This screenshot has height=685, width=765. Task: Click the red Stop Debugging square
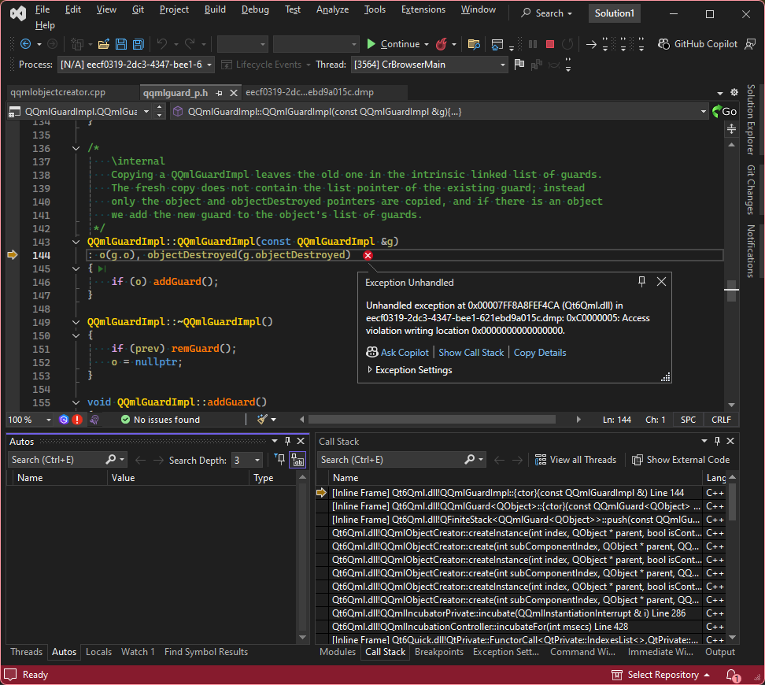coord(550,44)
